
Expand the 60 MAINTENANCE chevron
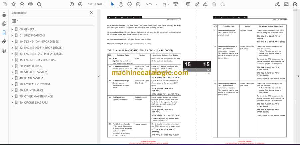(x=12, y=90)
